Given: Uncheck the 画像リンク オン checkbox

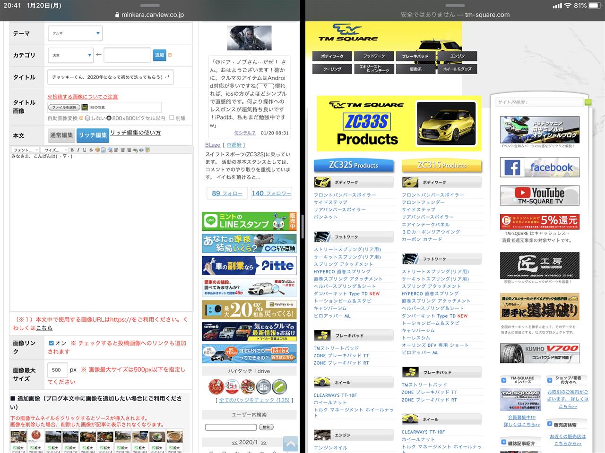Looking at the screenshot, I should [51, 343].
